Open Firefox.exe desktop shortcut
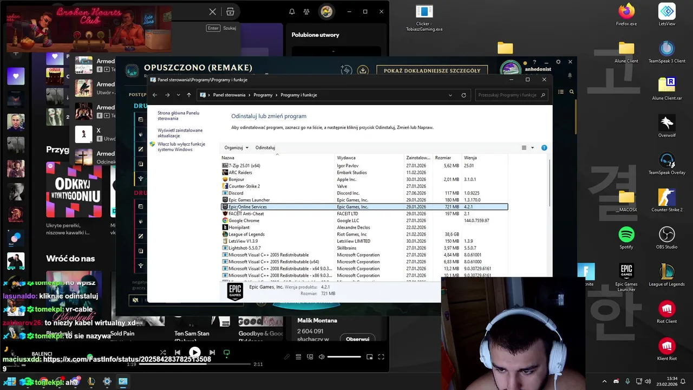The width and height of the screenshot is (693, 390). 626,15
